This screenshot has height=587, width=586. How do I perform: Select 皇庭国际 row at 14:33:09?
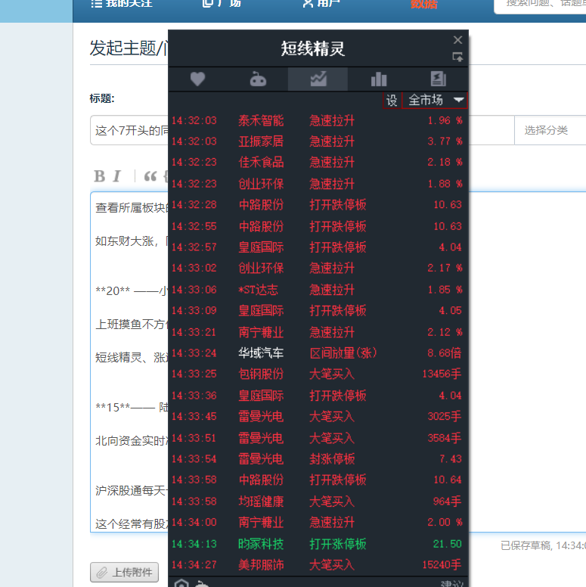tap(318, 311)
